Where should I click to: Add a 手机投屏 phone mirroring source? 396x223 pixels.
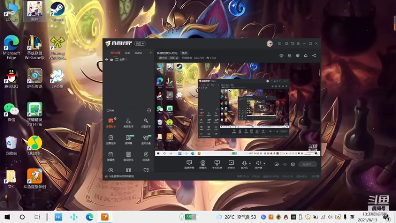coord(217,165)
